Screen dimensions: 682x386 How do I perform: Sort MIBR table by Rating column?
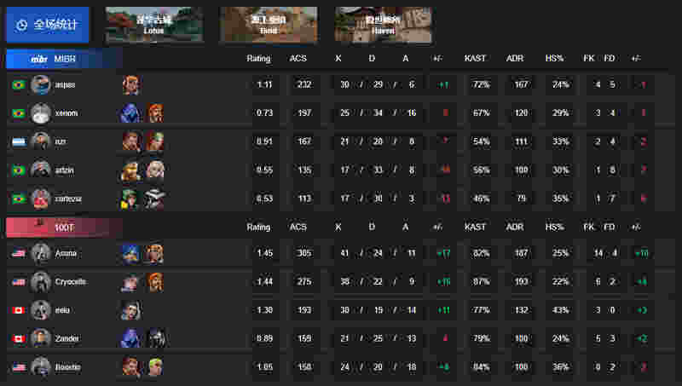[x=258, y=58]
